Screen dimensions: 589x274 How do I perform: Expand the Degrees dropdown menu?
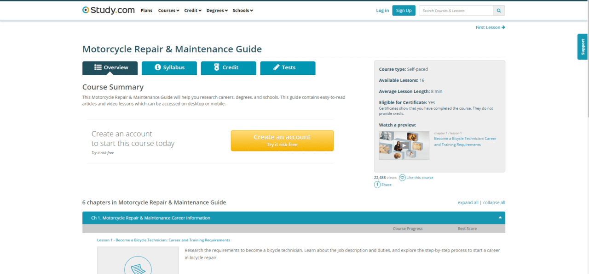pos(217,11)
